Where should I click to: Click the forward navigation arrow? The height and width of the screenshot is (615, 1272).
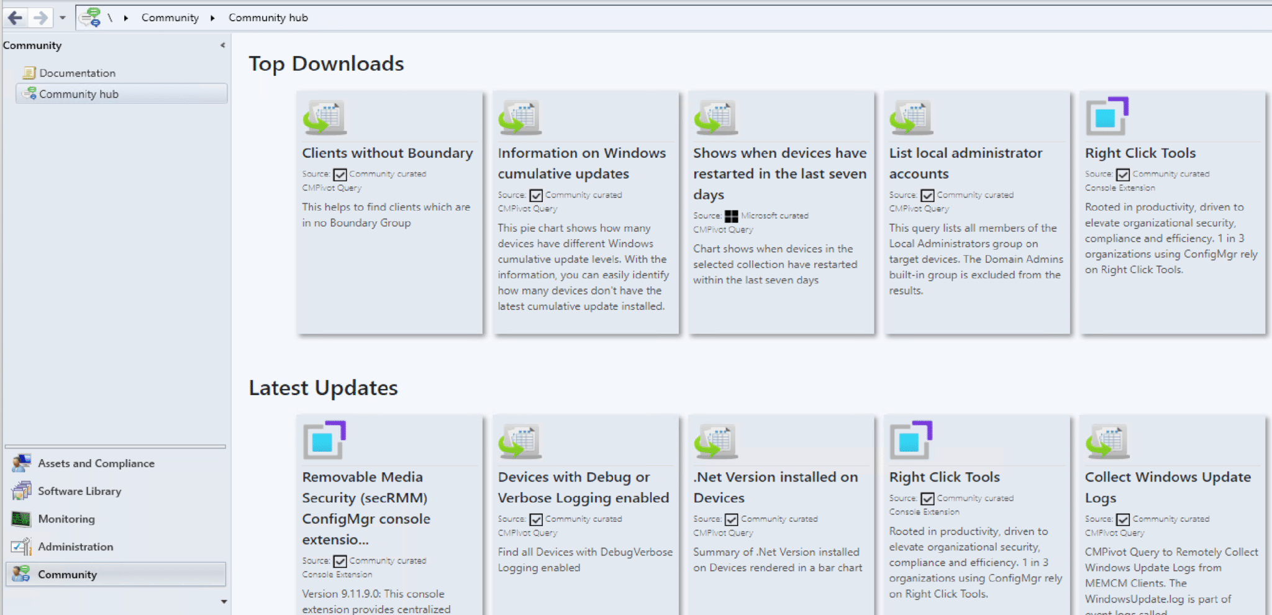click(40, 17)
